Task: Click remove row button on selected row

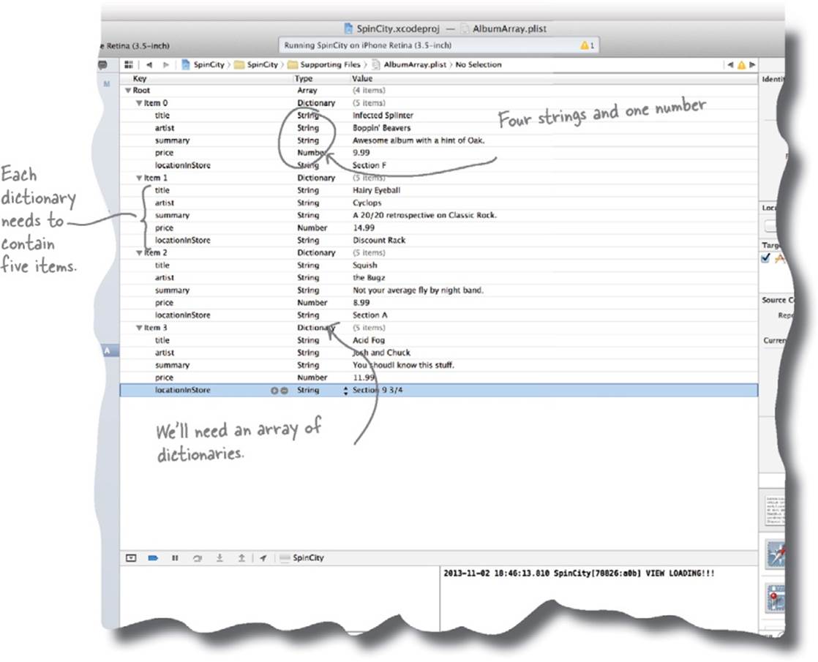Action: click(285, 390)
